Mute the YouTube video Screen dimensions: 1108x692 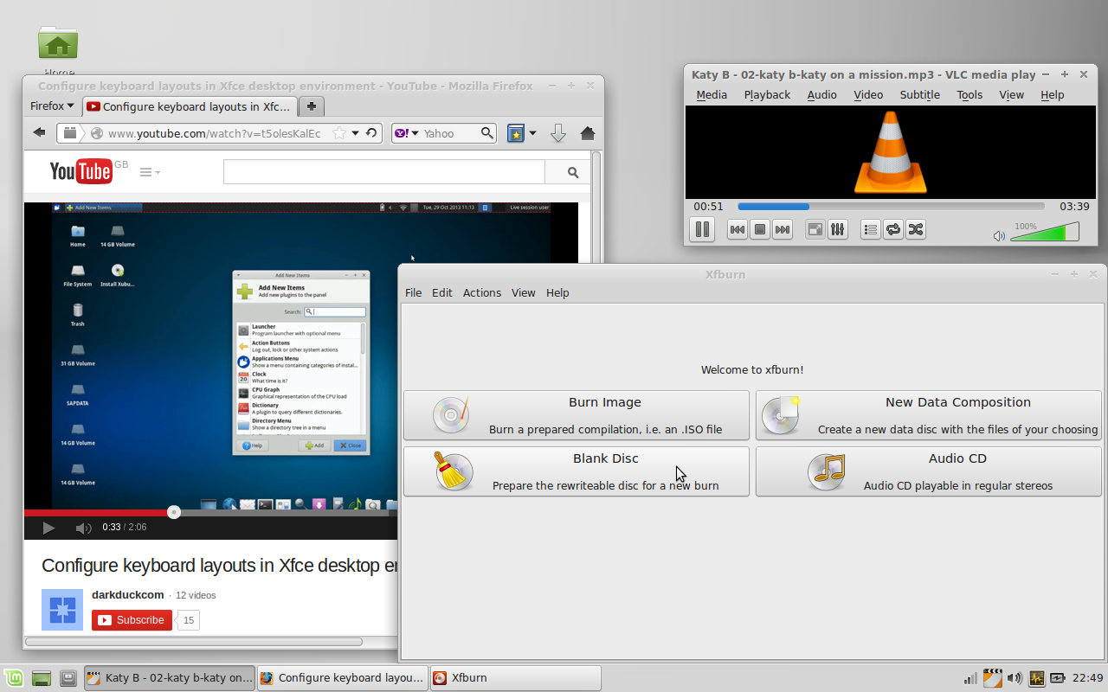pos(83,527)
